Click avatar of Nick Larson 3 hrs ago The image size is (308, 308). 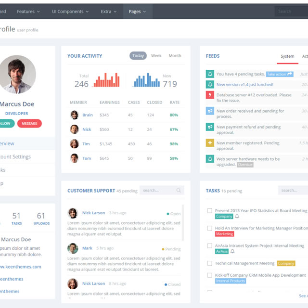pyautogui.click(x=73, y=213)
